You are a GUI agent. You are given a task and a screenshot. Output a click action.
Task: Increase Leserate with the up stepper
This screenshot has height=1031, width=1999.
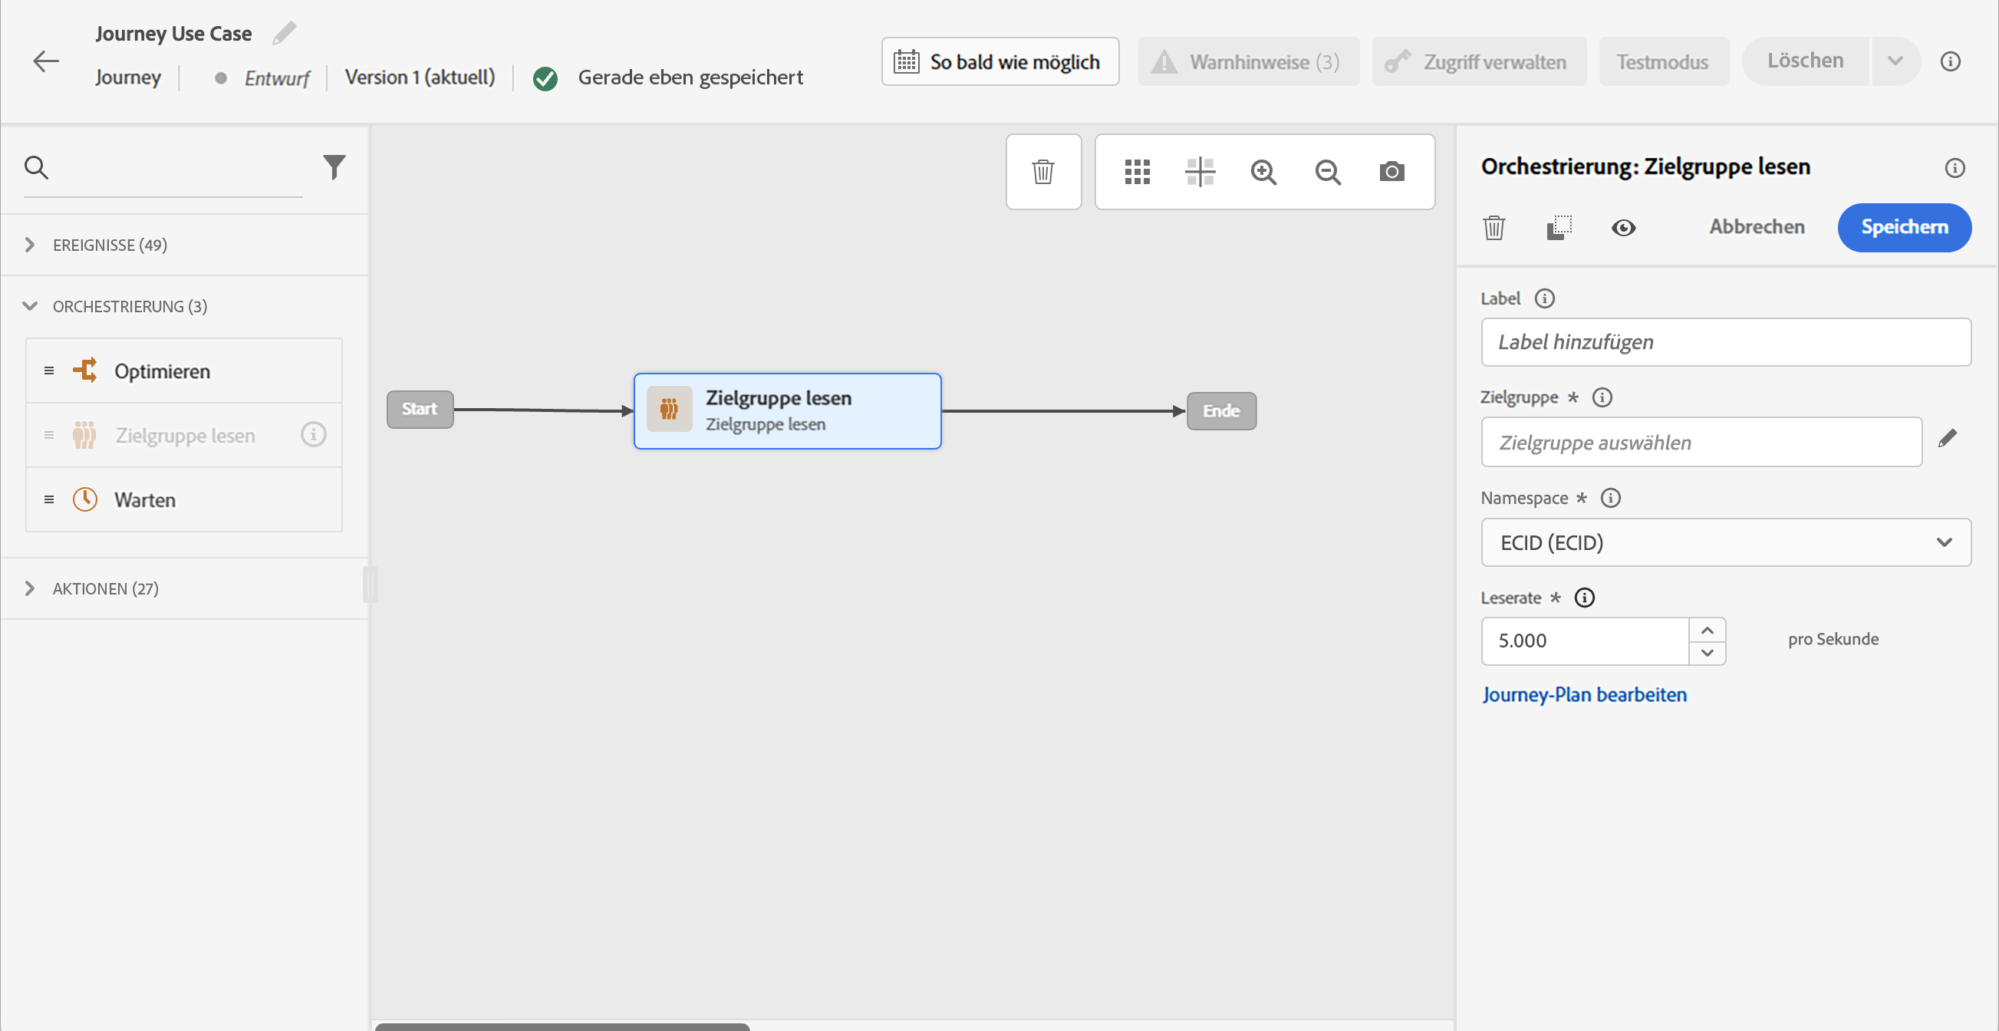tap(1707, 630)
